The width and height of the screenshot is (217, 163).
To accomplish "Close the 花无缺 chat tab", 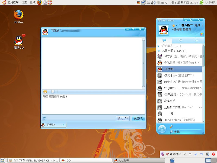I will tap(63, 125).
